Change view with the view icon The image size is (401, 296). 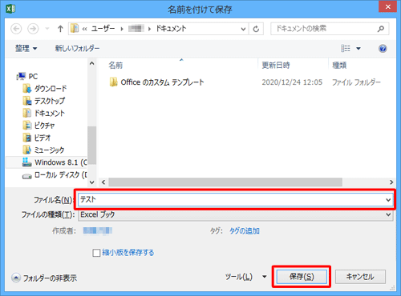pos(346,49)
